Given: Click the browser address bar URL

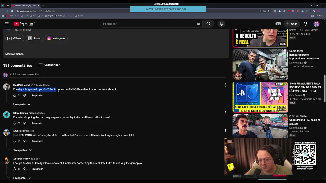Looking at the screenshot, I should (x=38, y=11).
